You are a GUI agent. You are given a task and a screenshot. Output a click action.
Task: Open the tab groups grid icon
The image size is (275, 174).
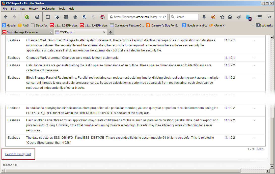click(66, 17)
